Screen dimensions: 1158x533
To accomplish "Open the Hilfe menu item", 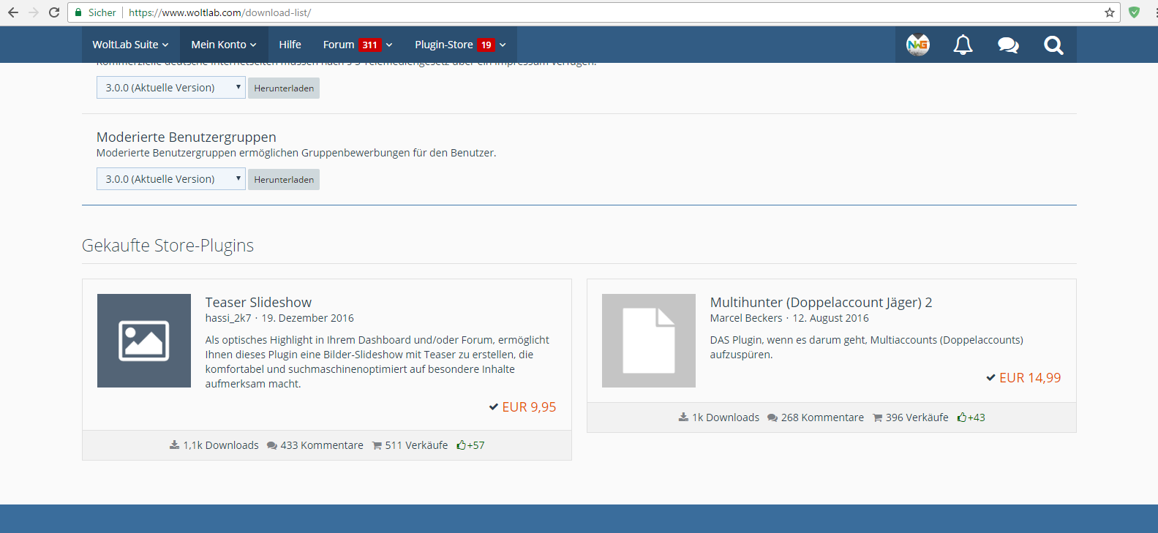I will (290, 45).
